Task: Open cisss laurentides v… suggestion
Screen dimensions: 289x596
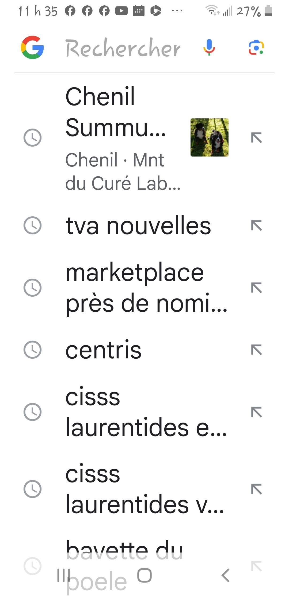Action: pos(144,489)
